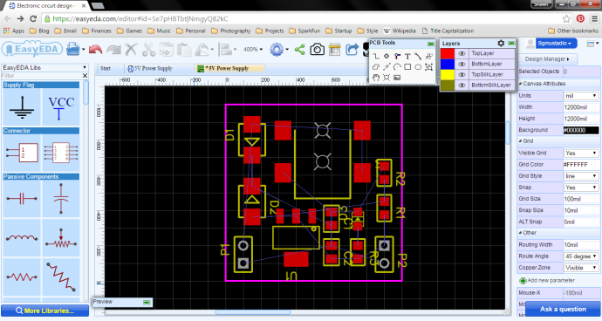The image size is (602, 321).
Task: Select the *5V Power Supply PCB tab
Action: click(229, 68)
